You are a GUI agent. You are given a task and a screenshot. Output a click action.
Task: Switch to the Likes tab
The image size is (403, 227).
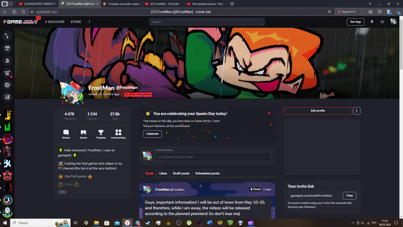coord(163,174)
